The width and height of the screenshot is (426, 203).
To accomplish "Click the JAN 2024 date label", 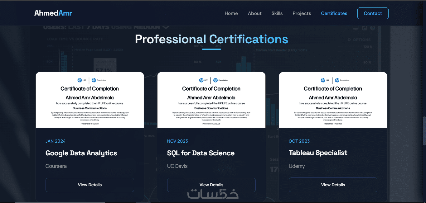I will coord(56,141).
